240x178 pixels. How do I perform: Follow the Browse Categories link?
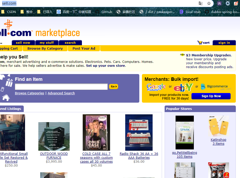pyautogui.click(x=29, y=93)
